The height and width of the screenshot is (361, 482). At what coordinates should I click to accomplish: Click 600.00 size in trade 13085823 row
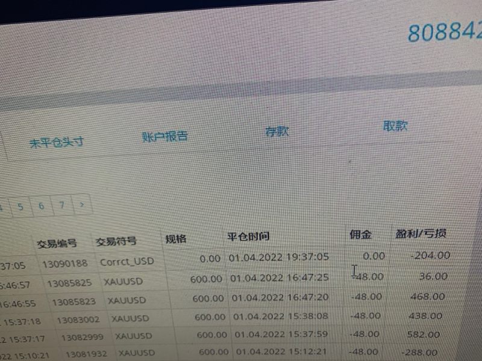208,298
